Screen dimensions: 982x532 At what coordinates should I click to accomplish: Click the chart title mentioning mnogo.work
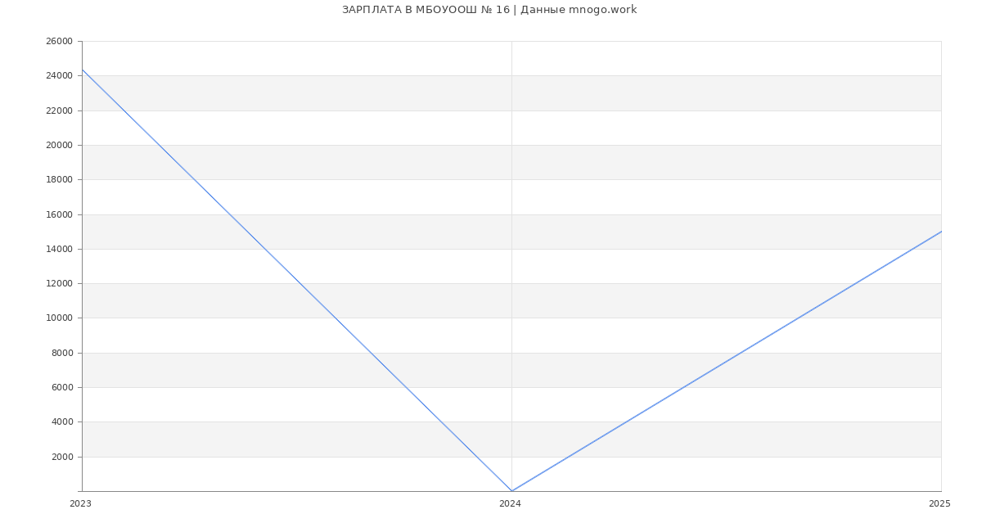coord(489,10)
